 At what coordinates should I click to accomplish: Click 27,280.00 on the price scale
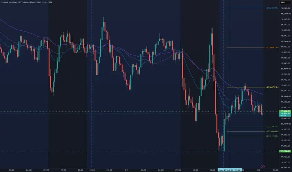pyautogui.click(x=285, y=140)
